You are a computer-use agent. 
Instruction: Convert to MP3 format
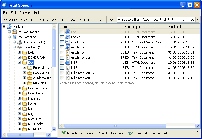[34, 20]
